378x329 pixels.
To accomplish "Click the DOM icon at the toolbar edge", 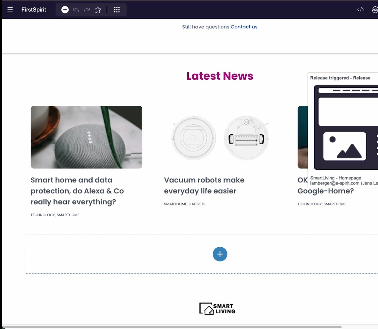I will 375,10.
